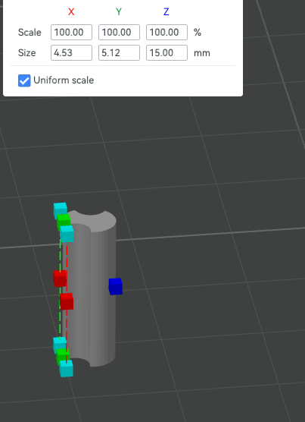Image resolution: width=305 pixels, height=422 pixels.
Task: Click the Scale X percentage field
Action: click(x=71, y=33)
